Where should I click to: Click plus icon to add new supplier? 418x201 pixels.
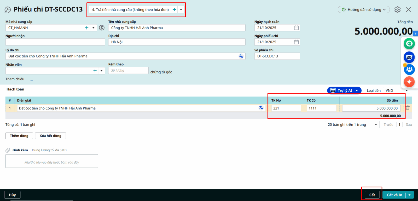pos(87,28)
